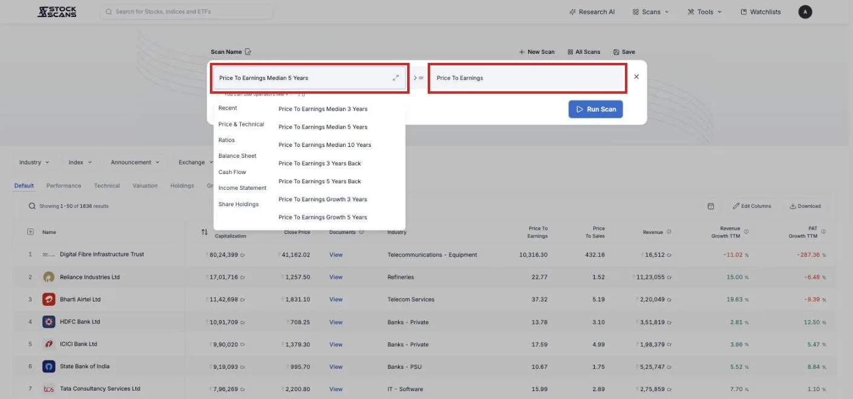
Task: Expand the Tools menu
Action: pyautogui.click(x=705, y=11)
